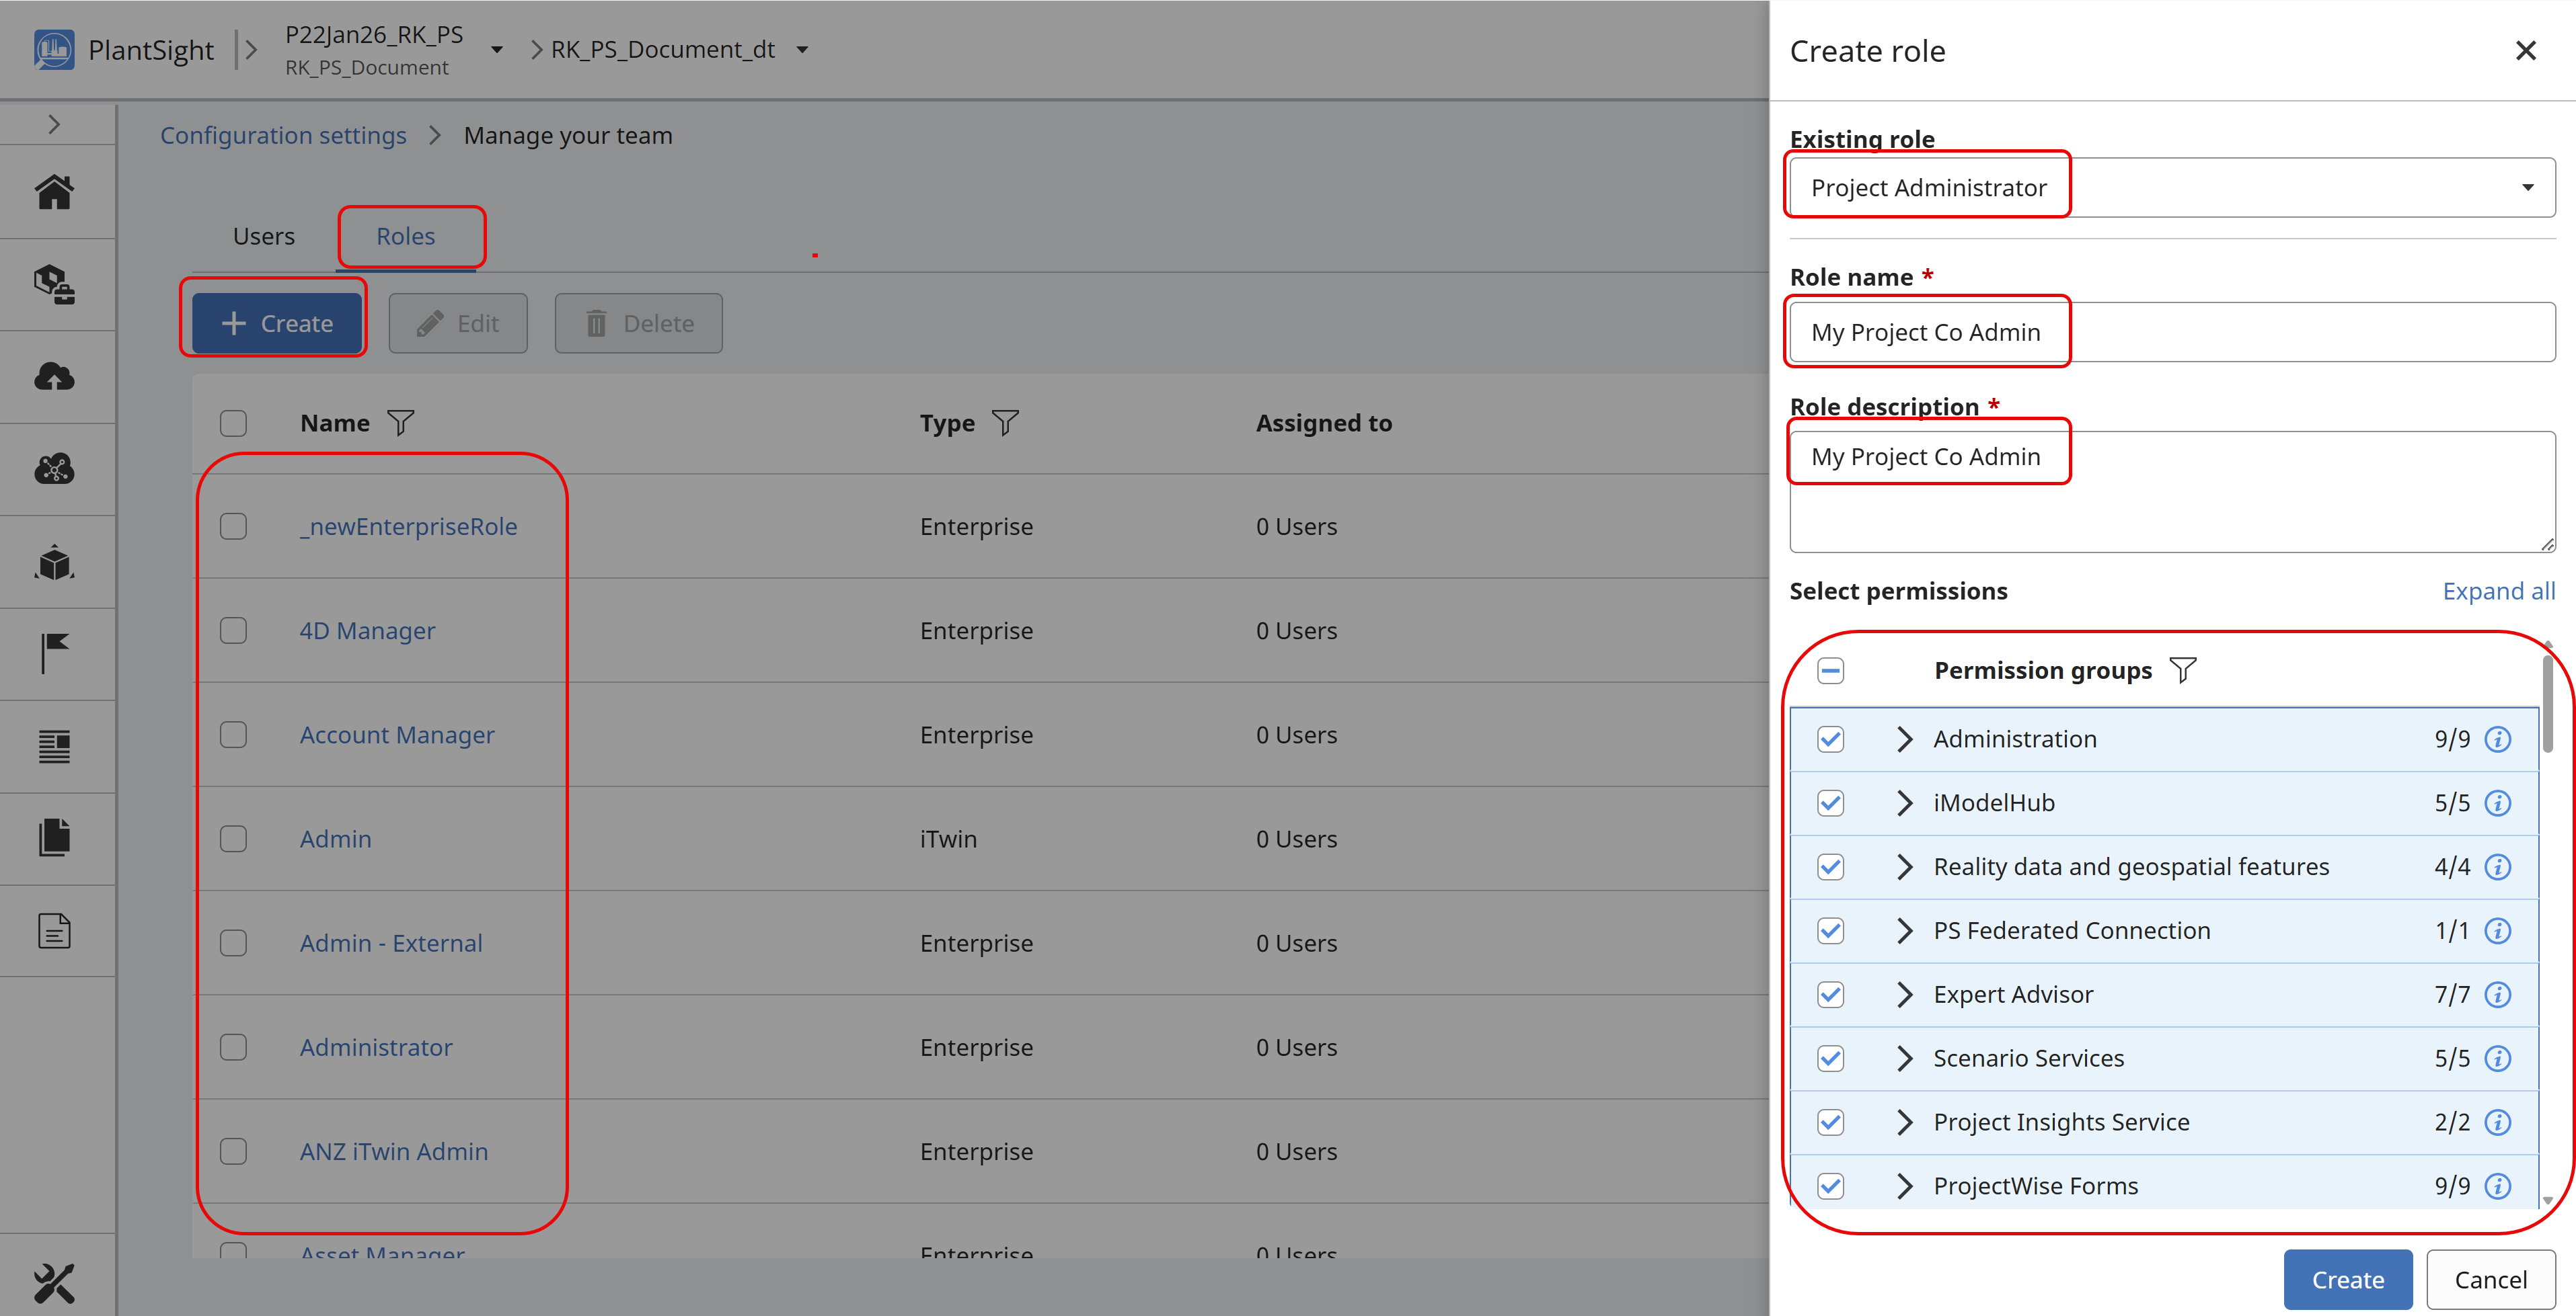
Task: Switch to the Users tab
Action: (x=264, y=237)
